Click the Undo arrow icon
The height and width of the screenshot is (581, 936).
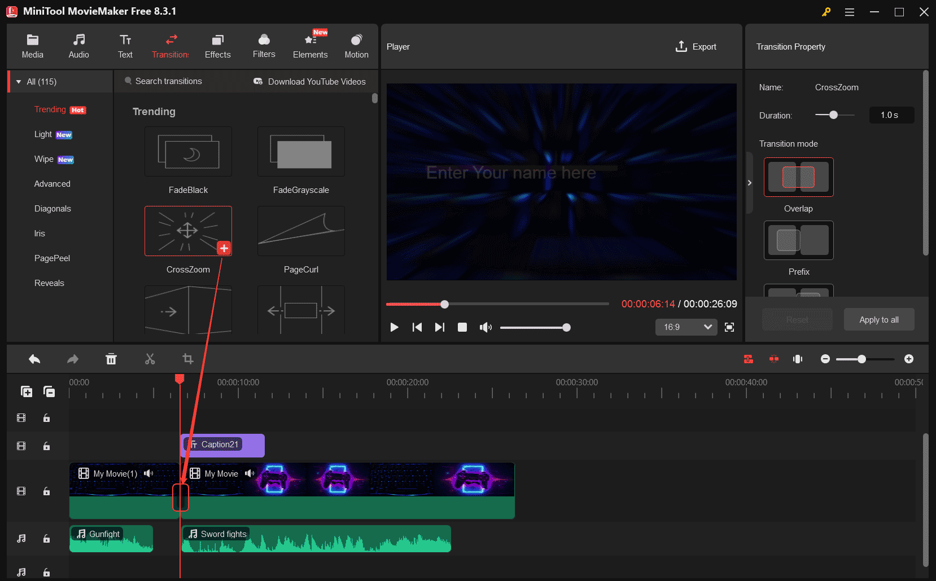click(34, 359)
